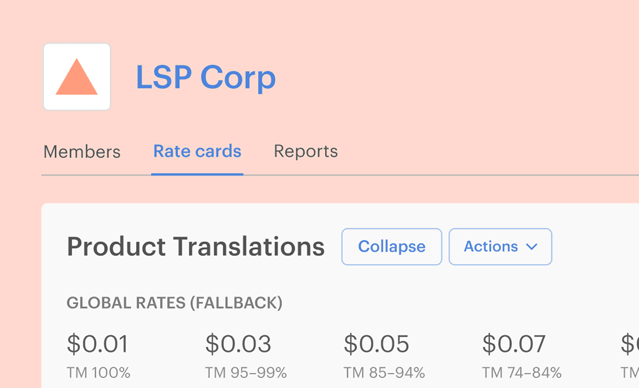639x388 pixels.
Task: Click the LSP Corp triangle logo
Action: [77, 77]
